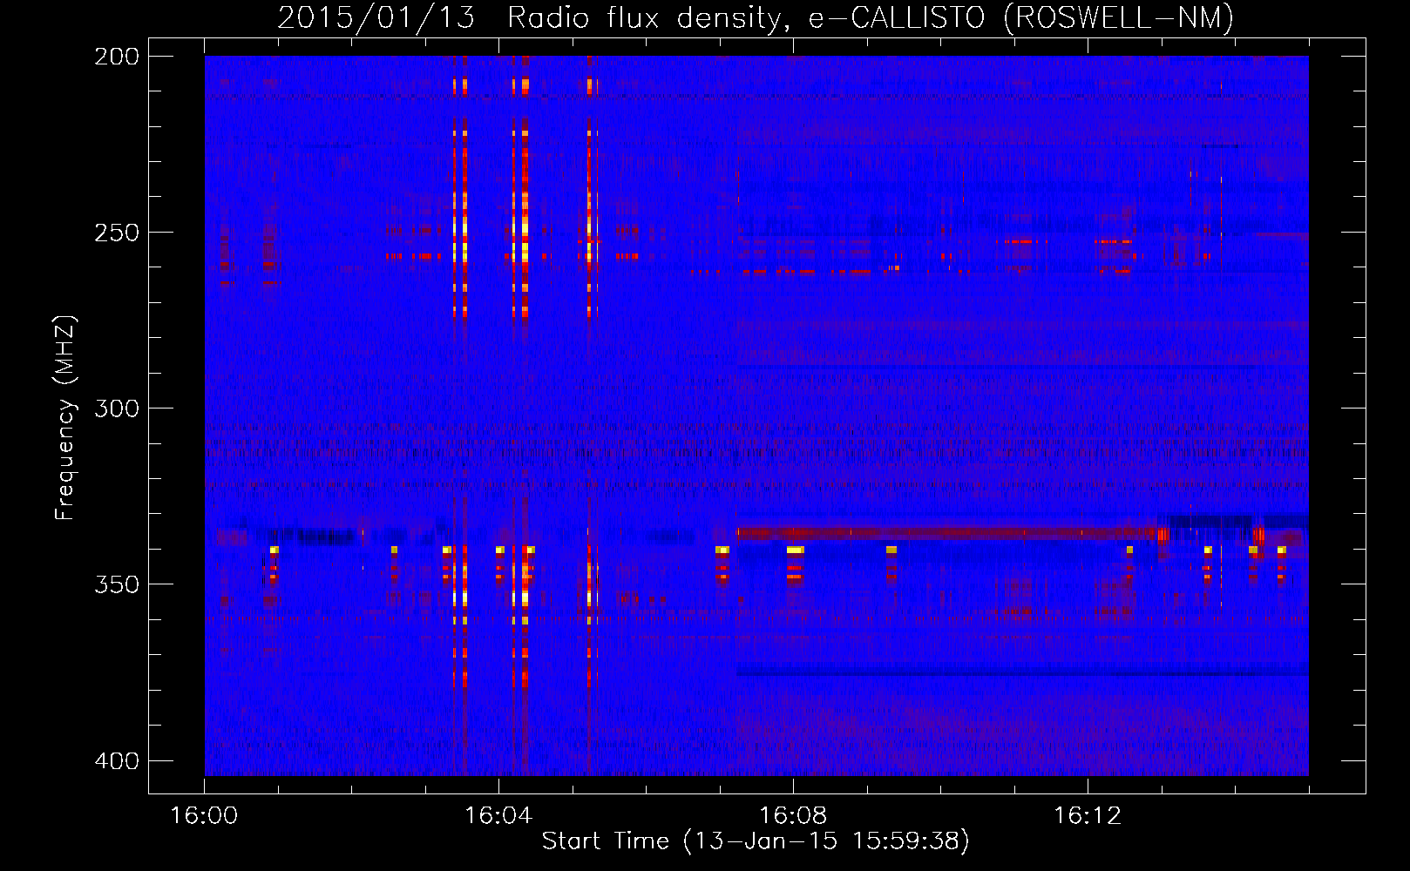The height and width of the screenshot is (871, 1410).
Task: Click the 16:12 time tick label
Action: click(x=1088, y=815)
